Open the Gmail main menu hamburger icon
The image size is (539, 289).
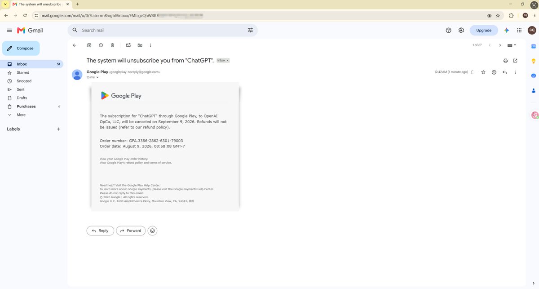click(x=9, y=30)
